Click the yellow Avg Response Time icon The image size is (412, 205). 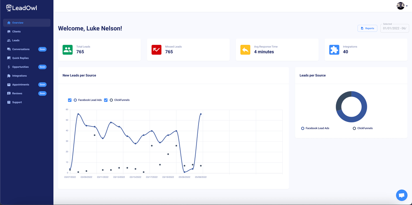[245, 50]
